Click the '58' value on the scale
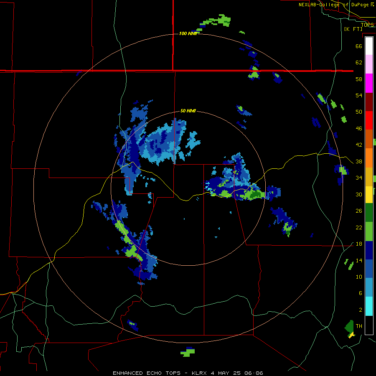The height and width of the screenshot is (376, 376). [359, 79]
